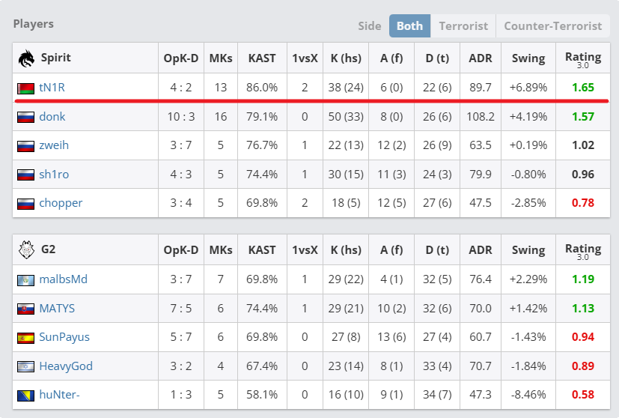Sort G2 table by Swing header

[528, 249]
